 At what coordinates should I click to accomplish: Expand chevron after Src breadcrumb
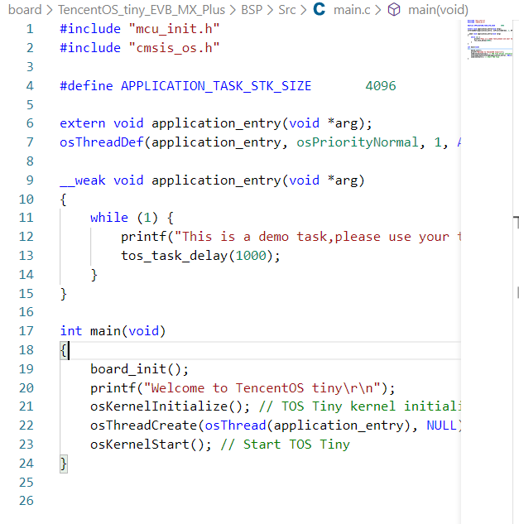[x=304, y=10]
